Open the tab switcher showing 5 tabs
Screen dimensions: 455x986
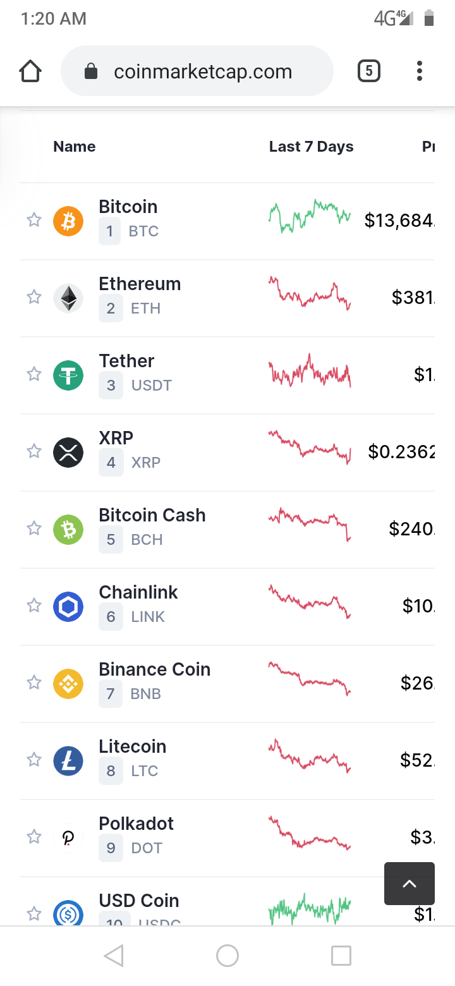coord(369,71)
